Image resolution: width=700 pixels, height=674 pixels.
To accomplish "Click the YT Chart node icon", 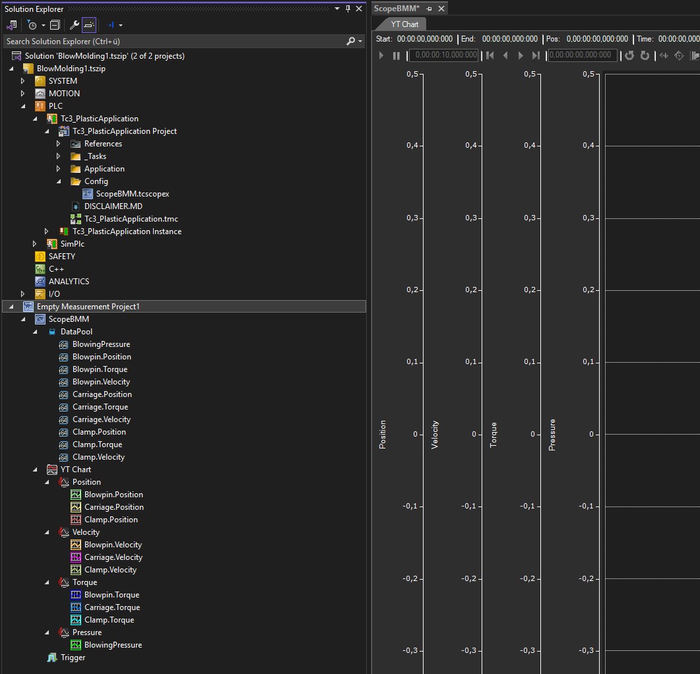I will (51, 470).
